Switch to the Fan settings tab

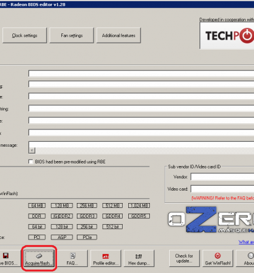pos(72,35)
